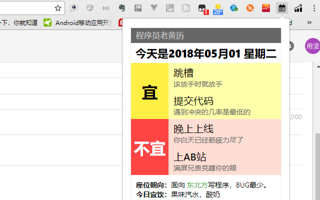Click the 跳槽 item
This screenshot has height=200, width=320.
(x=183, y=73)
